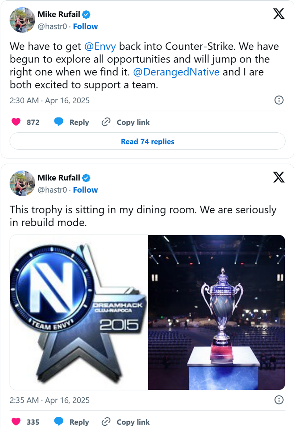294x429 pixels.
Task: Open Mike Rufail's avatar on first tweet
Action: pos(22,20)
